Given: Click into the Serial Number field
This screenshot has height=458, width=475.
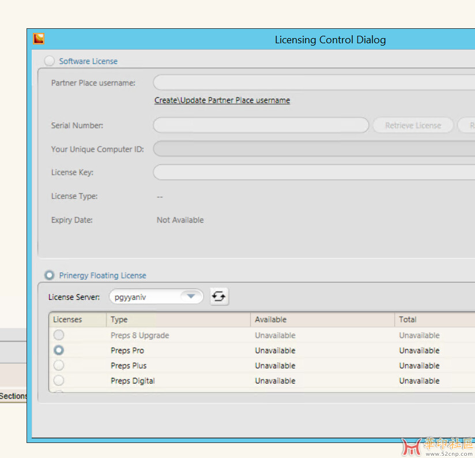Looking at the screenshot, I should click(x=261, y=125).
